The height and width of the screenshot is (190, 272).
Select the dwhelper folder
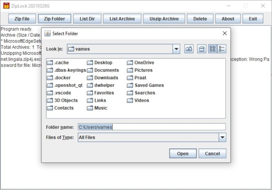coord(101,85)
